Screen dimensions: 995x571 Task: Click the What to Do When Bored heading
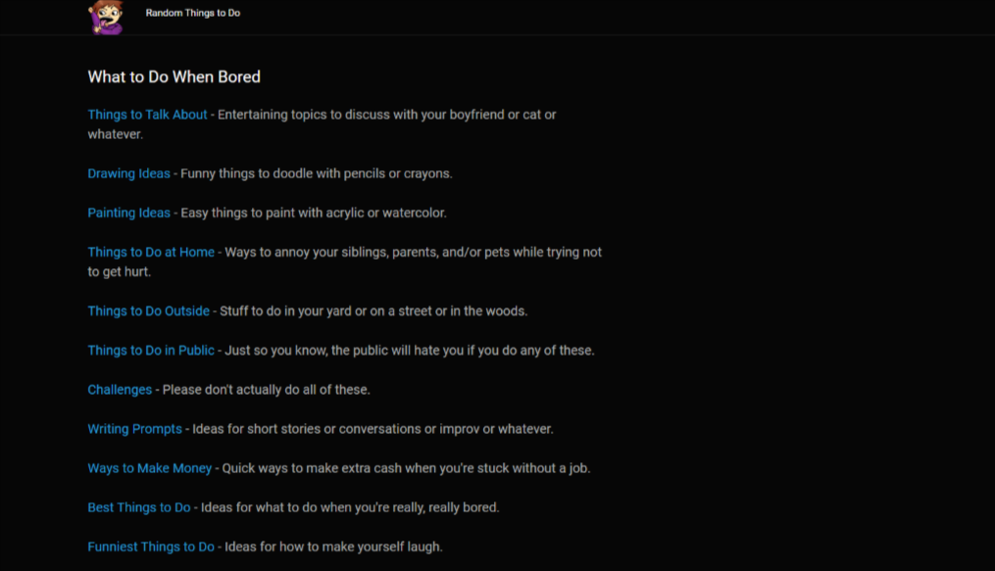tap(174, 76)
